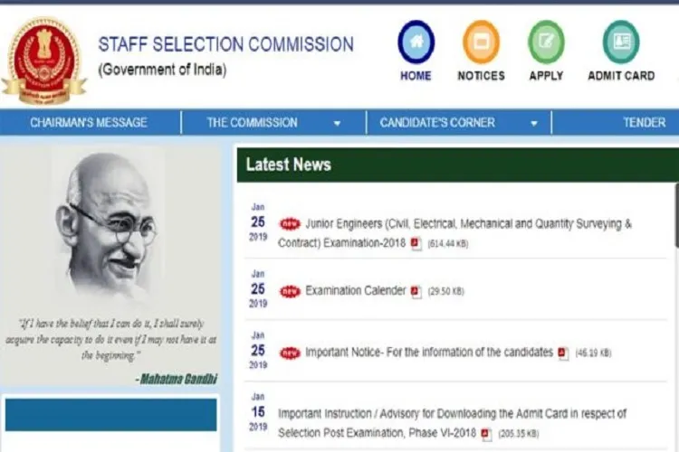Click the Staff Selection Commission emblem logo

click(43, 61)
